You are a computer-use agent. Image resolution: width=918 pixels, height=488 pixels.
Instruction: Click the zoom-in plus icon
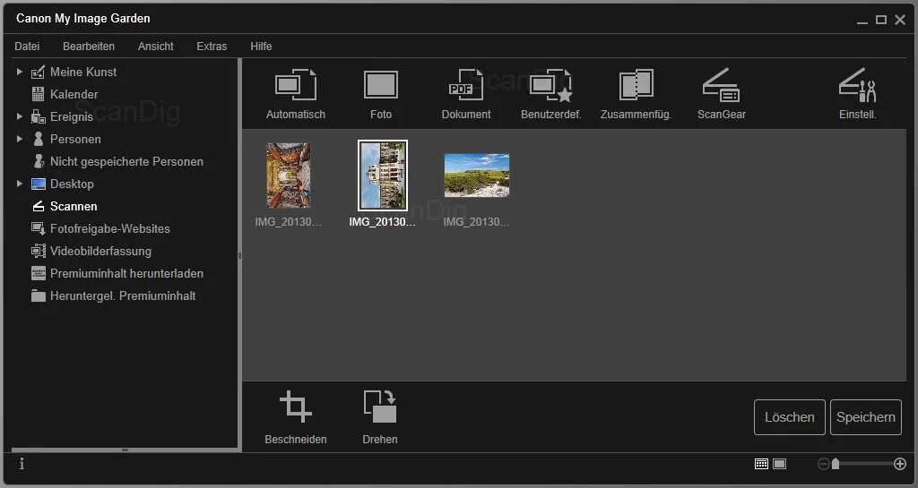tap(900, 464)
